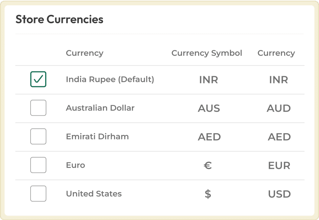Uncheck the India Rupee (Default) checkbox
Viewport: 319px width, 220px height.
[38, 79]
